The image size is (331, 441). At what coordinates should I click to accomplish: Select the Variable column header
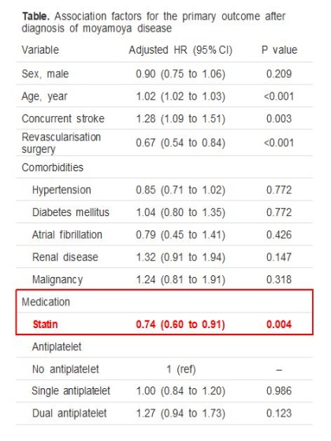pos(40,50)
